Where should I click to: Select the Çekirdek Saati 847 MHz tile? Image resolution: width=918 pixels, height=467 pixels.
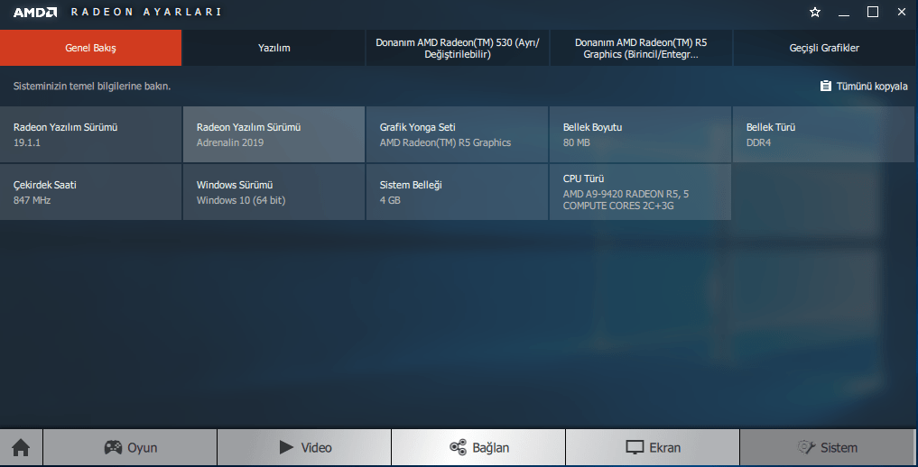click(91, 192)
